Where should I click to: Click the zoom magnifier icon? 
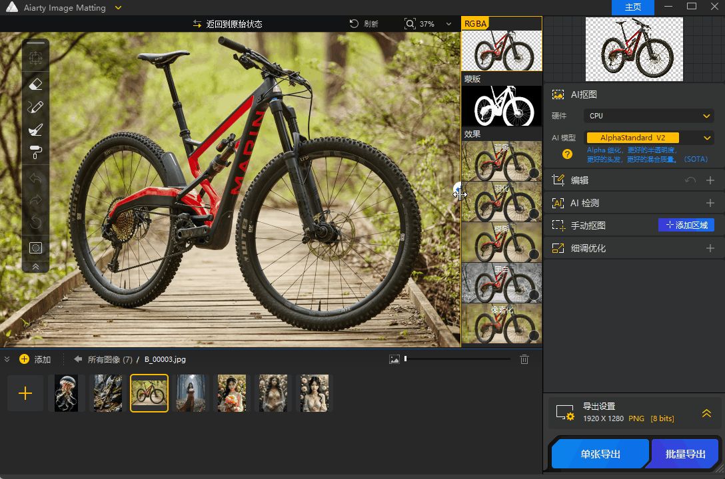click(x=410, y=23)
